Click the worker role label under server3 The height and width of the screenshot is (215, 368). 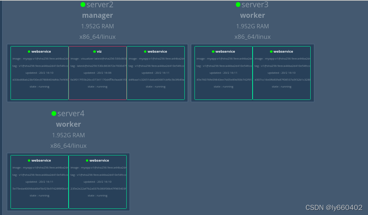pyautogui.click(x=253, y=15)
